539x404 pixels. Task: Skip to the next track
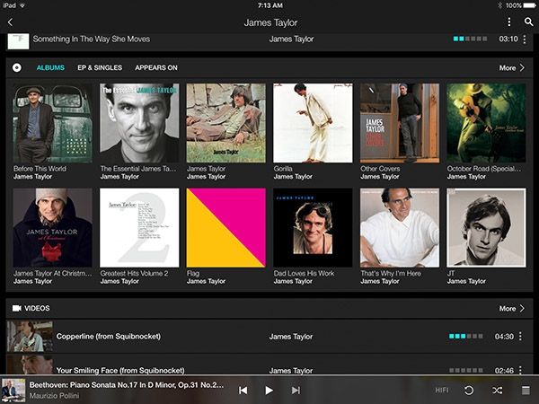coord(296,391)
